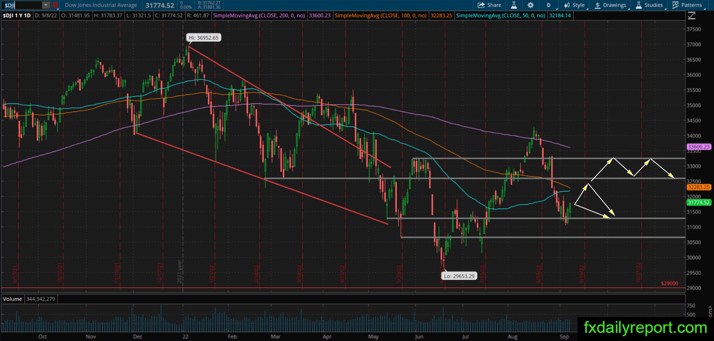Click the 2021 year divider label
Image resolution: width=714 pixels, height=341 pixels.
[x=180, y=271]
